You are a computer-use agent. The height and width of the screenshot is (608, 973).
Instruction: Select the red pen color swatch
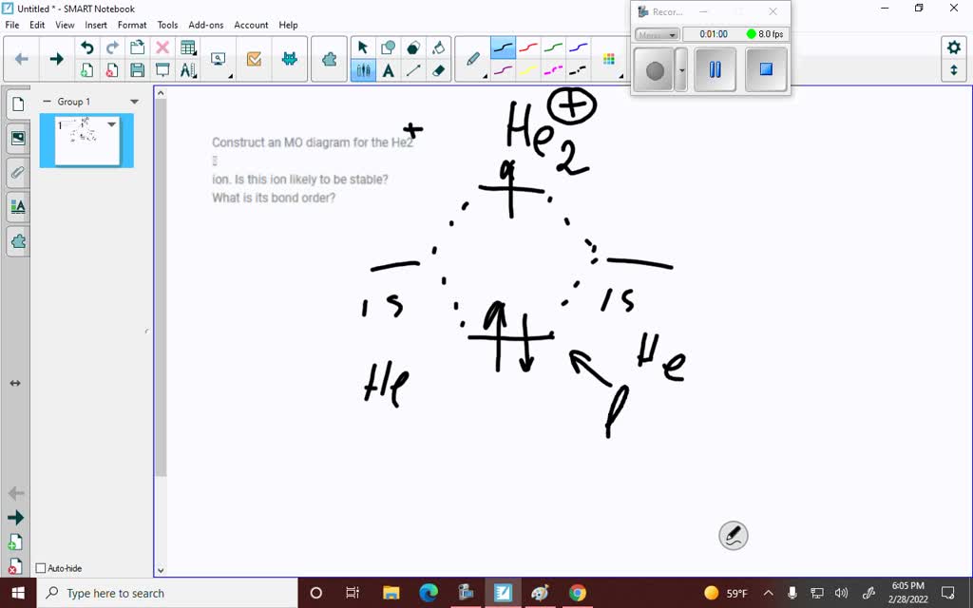click(x=528, y=46)
